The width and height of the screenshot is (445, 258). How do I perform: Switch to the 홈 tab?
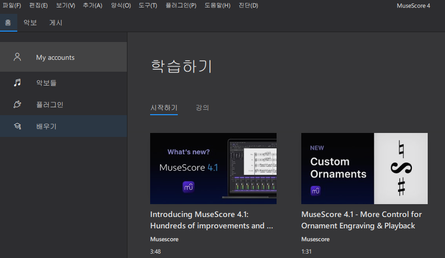8,22
